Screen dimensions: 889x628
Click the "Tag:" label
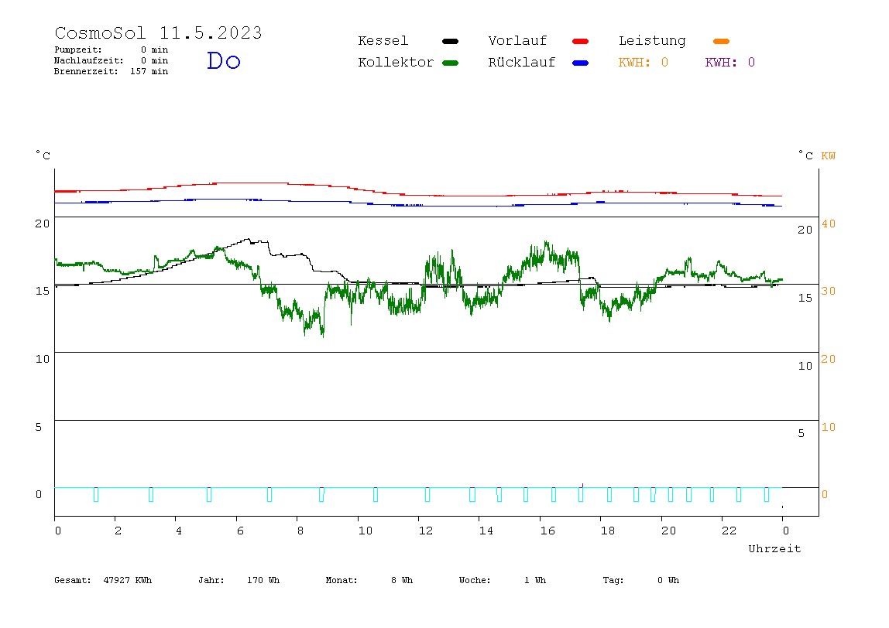613,580
